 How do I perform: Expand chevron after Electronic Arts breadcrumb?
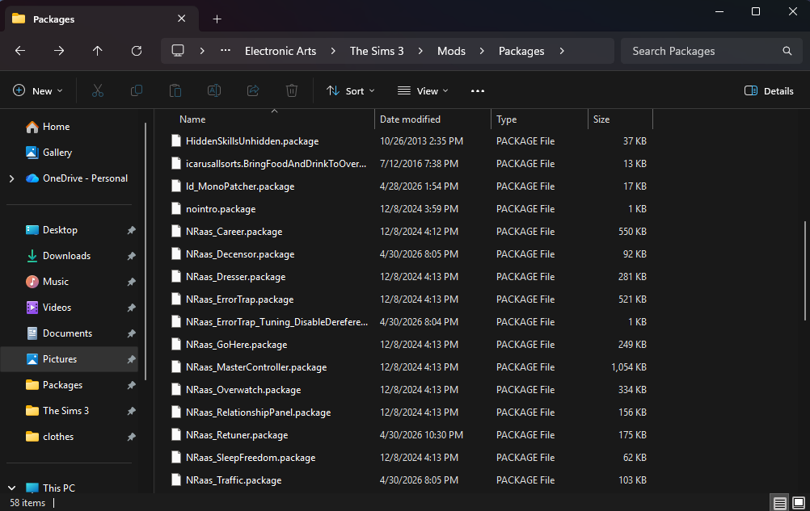point(333,51)
